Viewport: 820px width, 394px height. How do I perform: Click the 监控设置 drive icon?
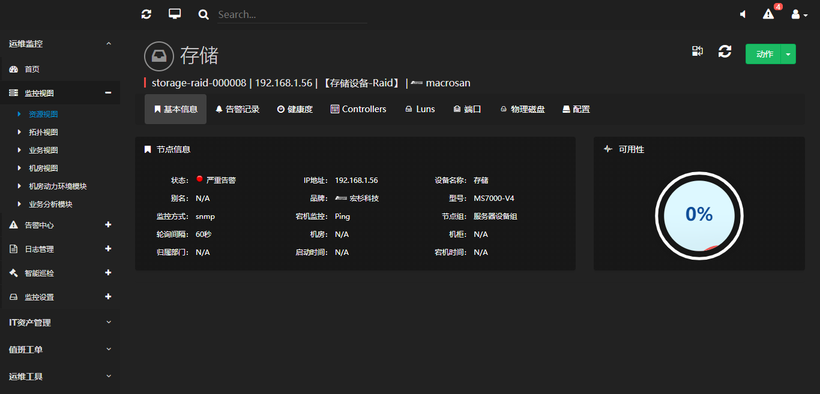(x=14, y=297)
